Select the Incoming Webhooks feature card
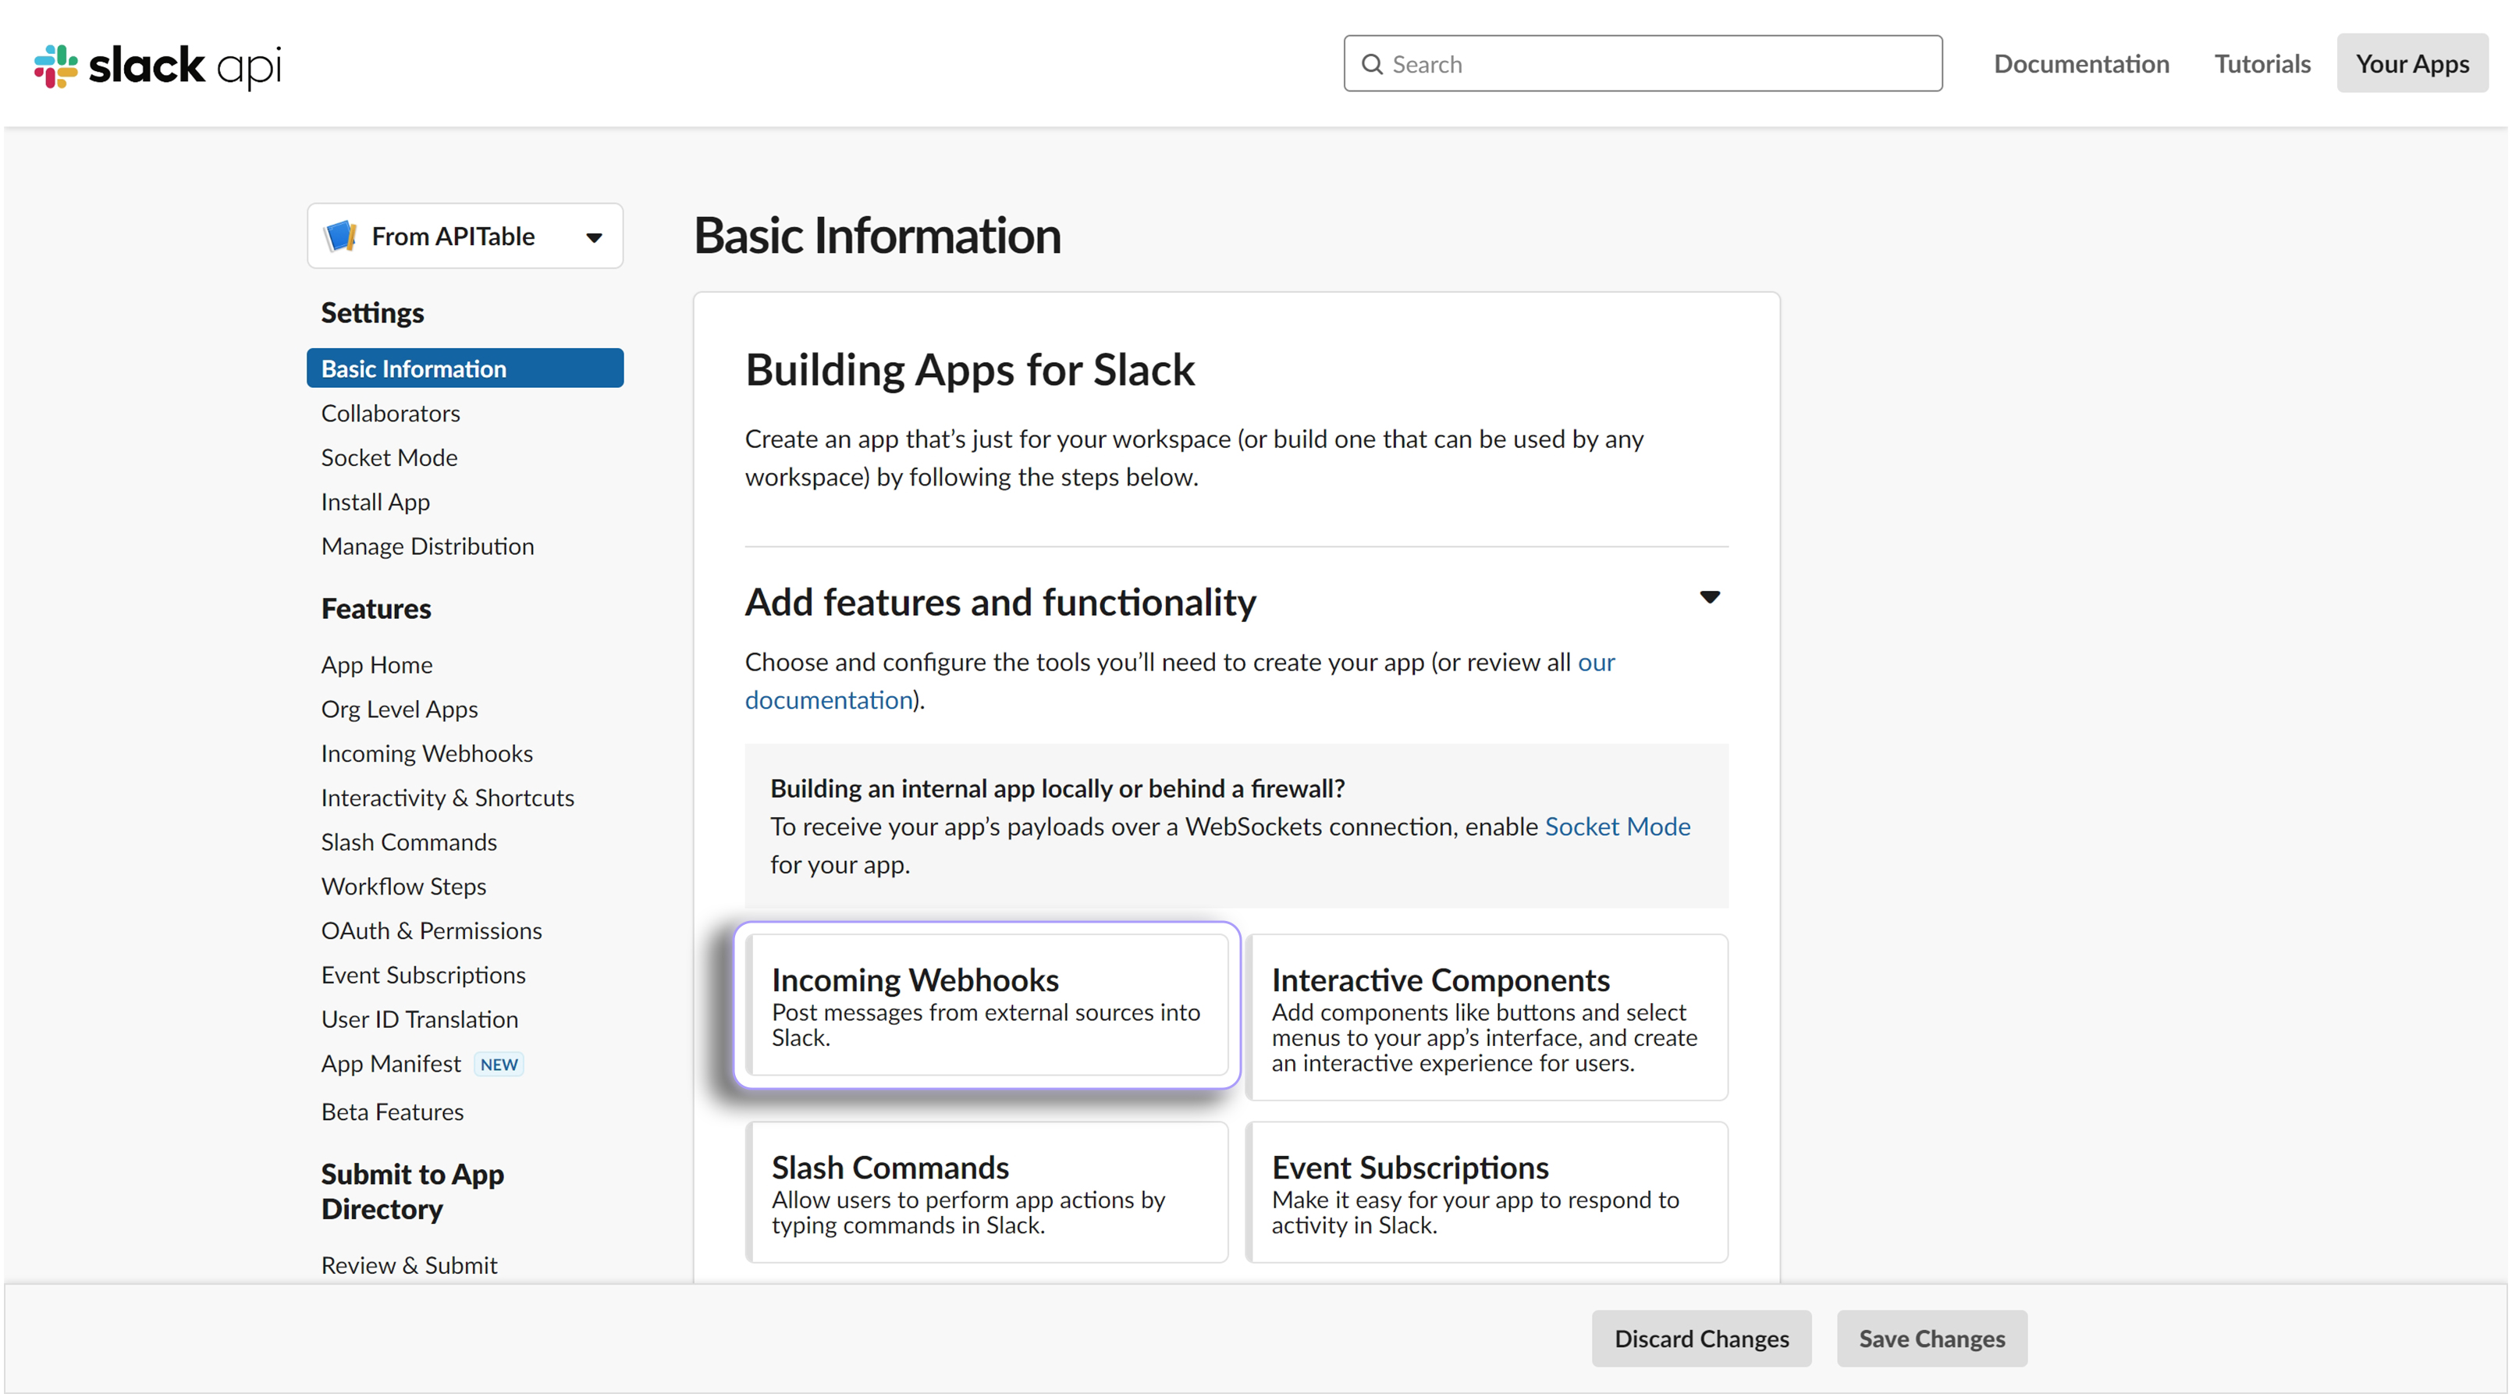Screen dimensions: 2512x1394 click(x=986, y=1006)
